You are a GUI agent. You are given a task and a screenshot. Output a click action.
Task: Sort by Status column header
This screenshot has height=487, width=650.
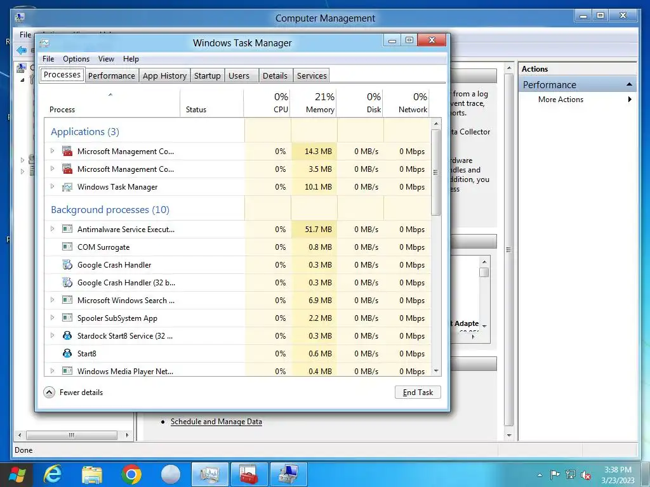point(212,103)
